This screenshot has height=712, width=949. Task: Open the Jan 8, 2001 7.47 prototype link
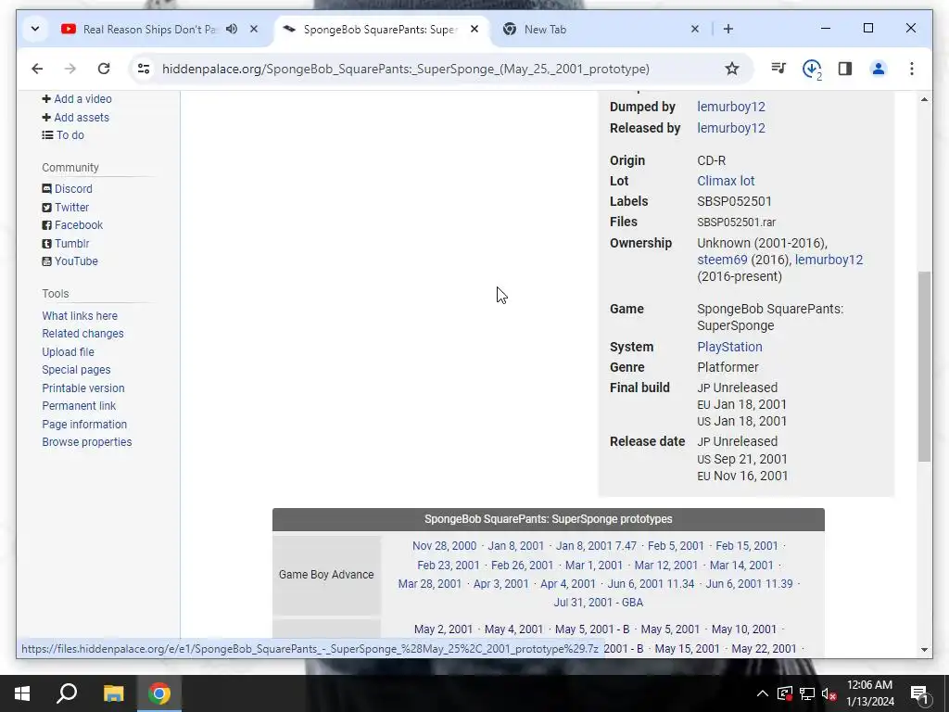(x=596, y=546)
